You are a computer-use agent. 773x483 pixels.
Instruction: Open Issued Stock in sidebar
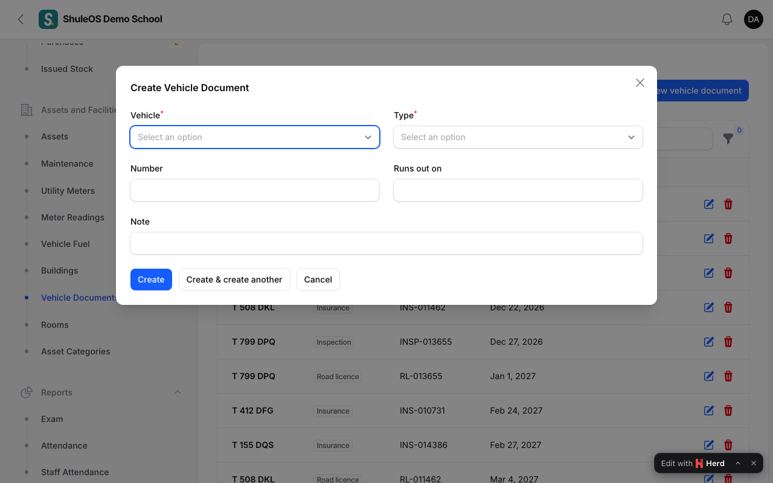point(67,69)
